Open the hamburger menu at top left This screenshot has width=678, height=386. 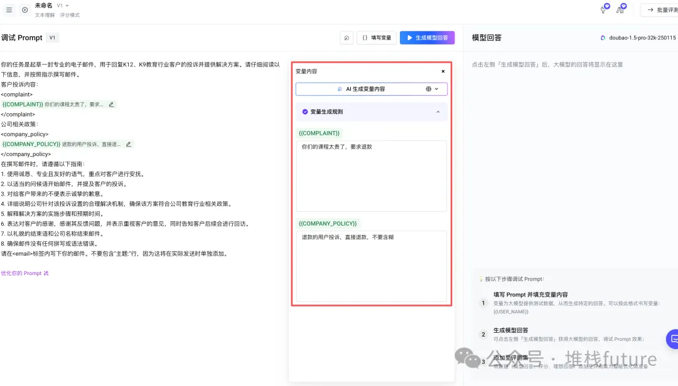tap(9, 10)
